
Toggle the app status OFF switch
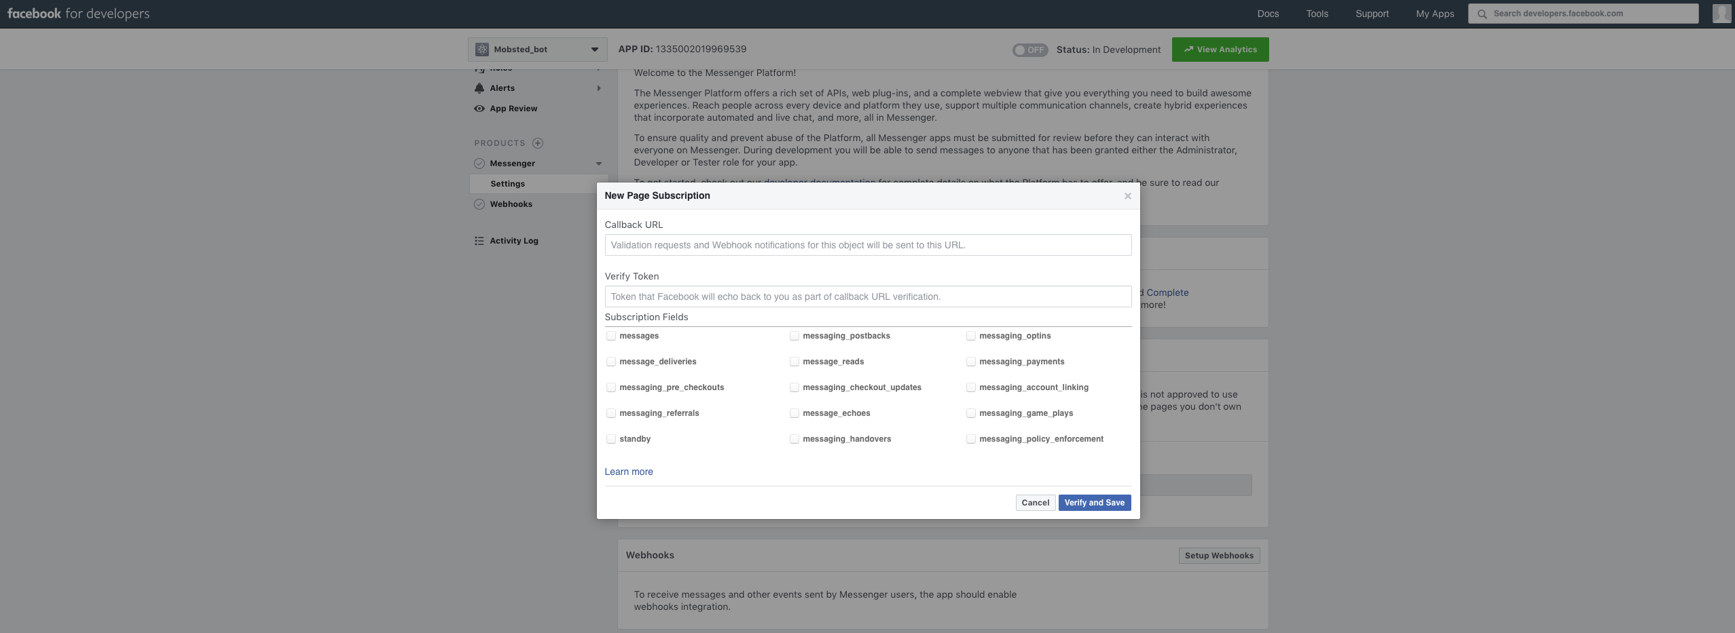[x=1030, y=50]
